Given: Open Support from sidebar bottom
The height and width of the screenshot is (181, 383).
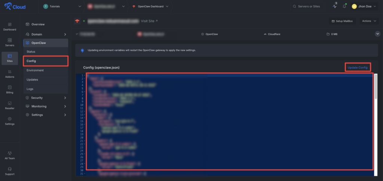Looking at the screenshot, I should 10,171.
